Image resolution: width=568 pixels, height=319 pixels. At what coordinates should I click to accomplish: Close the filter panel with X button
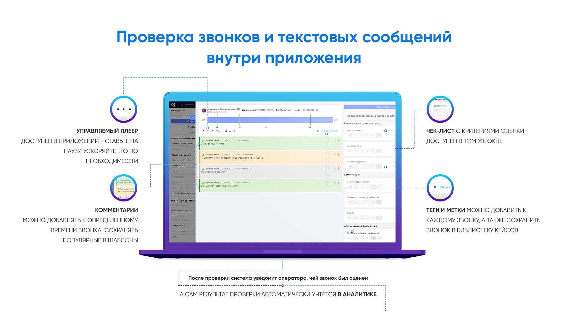coord(193,117)
